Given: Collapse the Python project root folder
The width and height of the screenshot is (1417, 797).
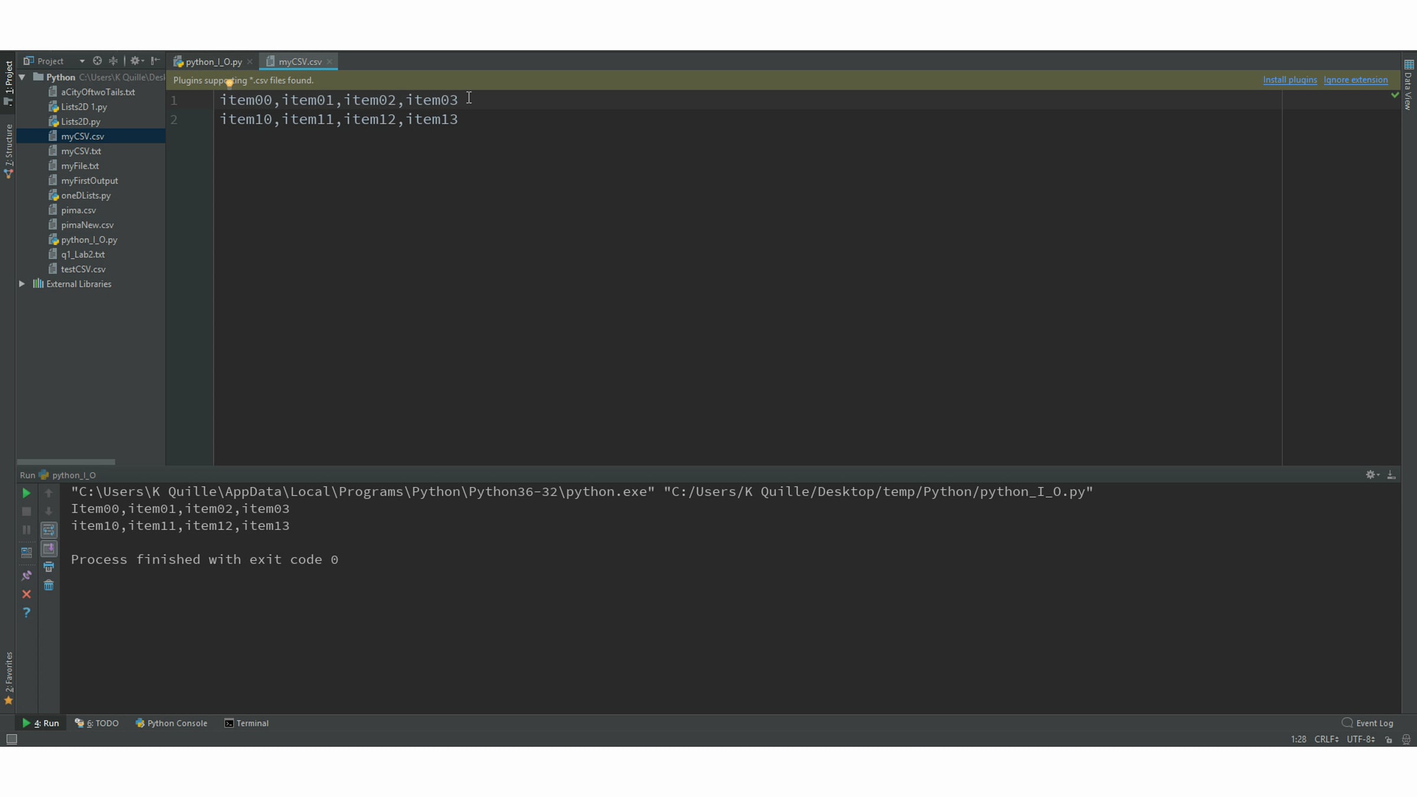Looking at the screenshot, I should tap(22, 77).
